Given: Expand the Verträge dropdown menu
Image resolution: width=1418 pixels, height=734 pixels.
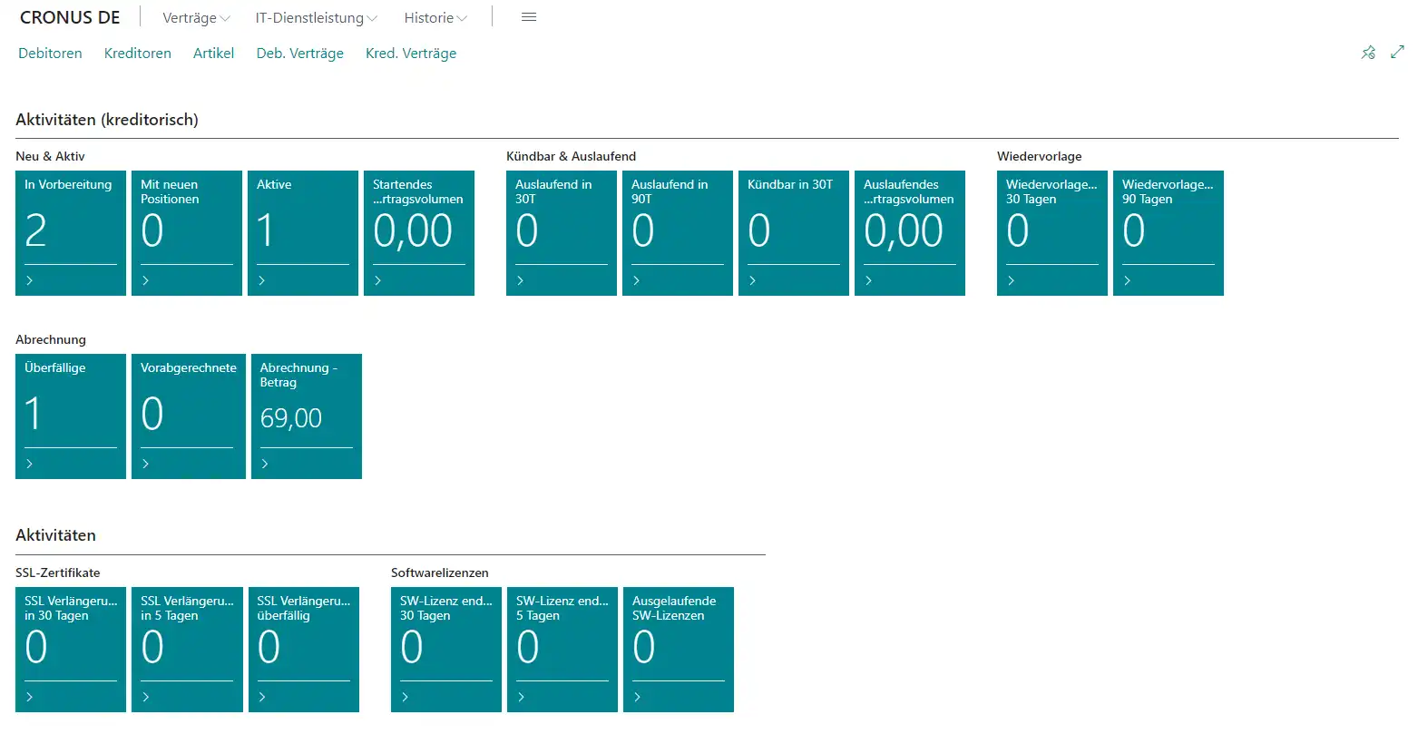Looking at the screenshot, I should [196, 18].
